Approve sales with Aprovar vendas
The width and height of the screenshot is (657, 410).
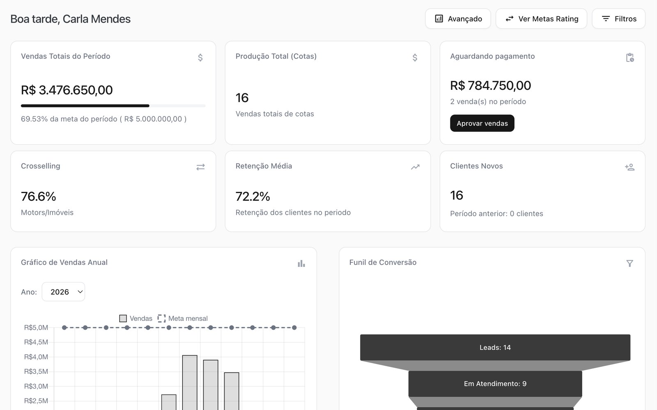[482, 123]
